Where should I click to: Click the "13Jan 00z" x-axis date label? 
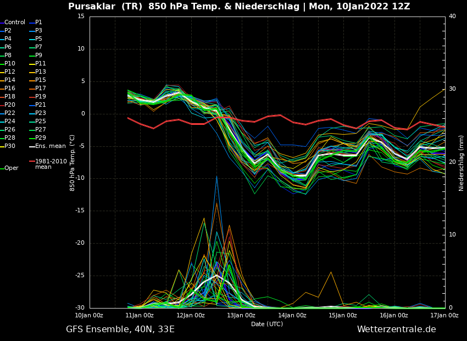[x=241, y=315]
